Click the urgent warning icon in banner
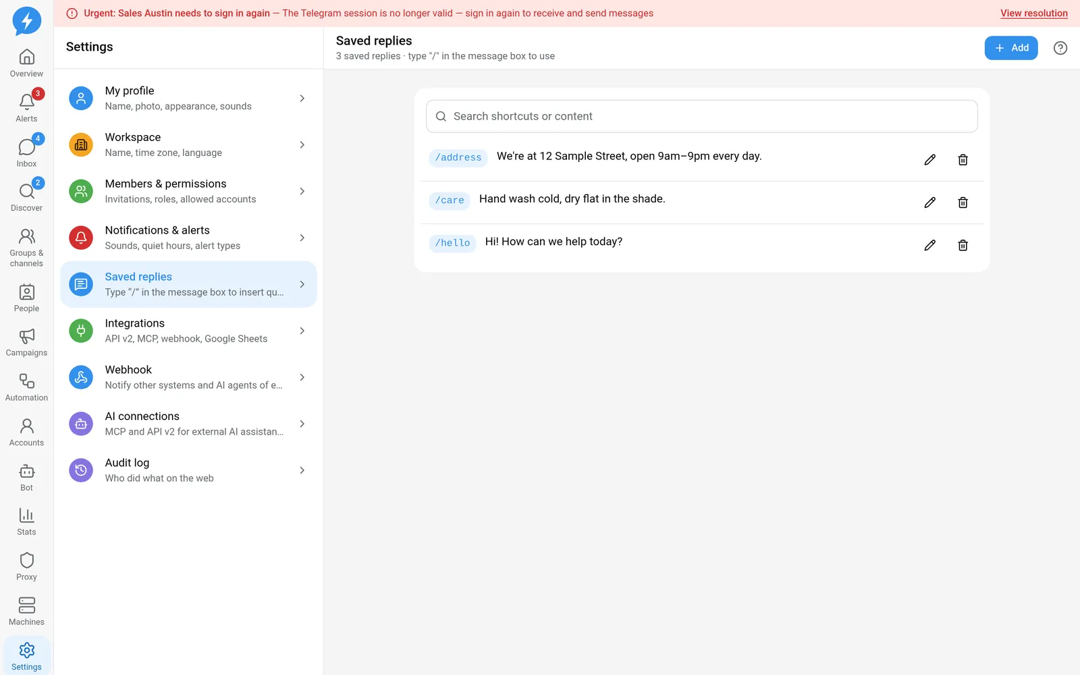This screenshot has width=1080, height=675. click(x=72, y=13)
